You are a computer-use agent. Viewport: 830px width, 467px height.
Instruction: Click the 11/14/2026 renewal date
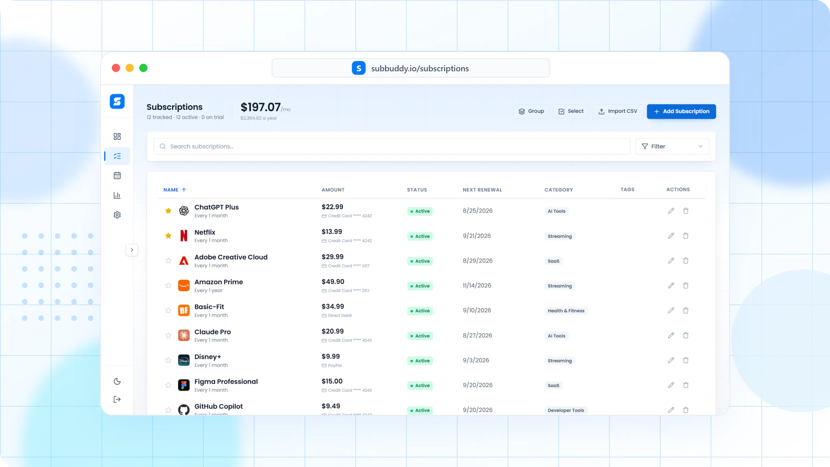[477, 286]
